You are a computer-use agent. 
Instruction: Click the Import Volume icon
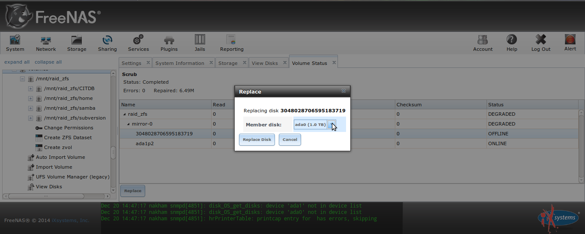[31, 167]
